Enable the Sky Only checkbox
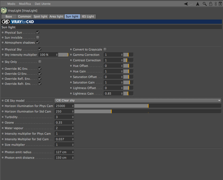The height and width of the screenshot is (180, 223). click(x=40, y=61)
